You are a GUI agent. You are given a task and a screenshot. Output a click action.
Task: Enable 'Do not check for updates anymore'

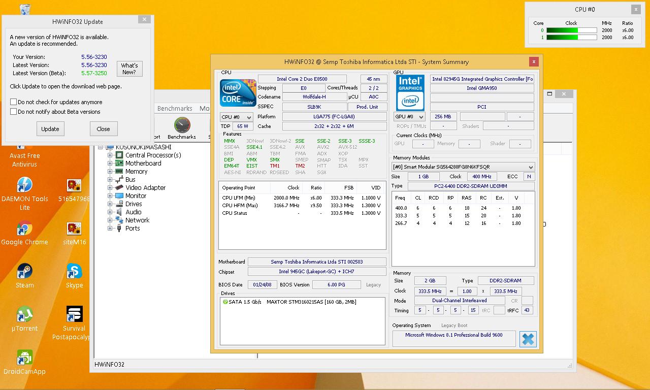pyautogui.click(x=14, y=102)
